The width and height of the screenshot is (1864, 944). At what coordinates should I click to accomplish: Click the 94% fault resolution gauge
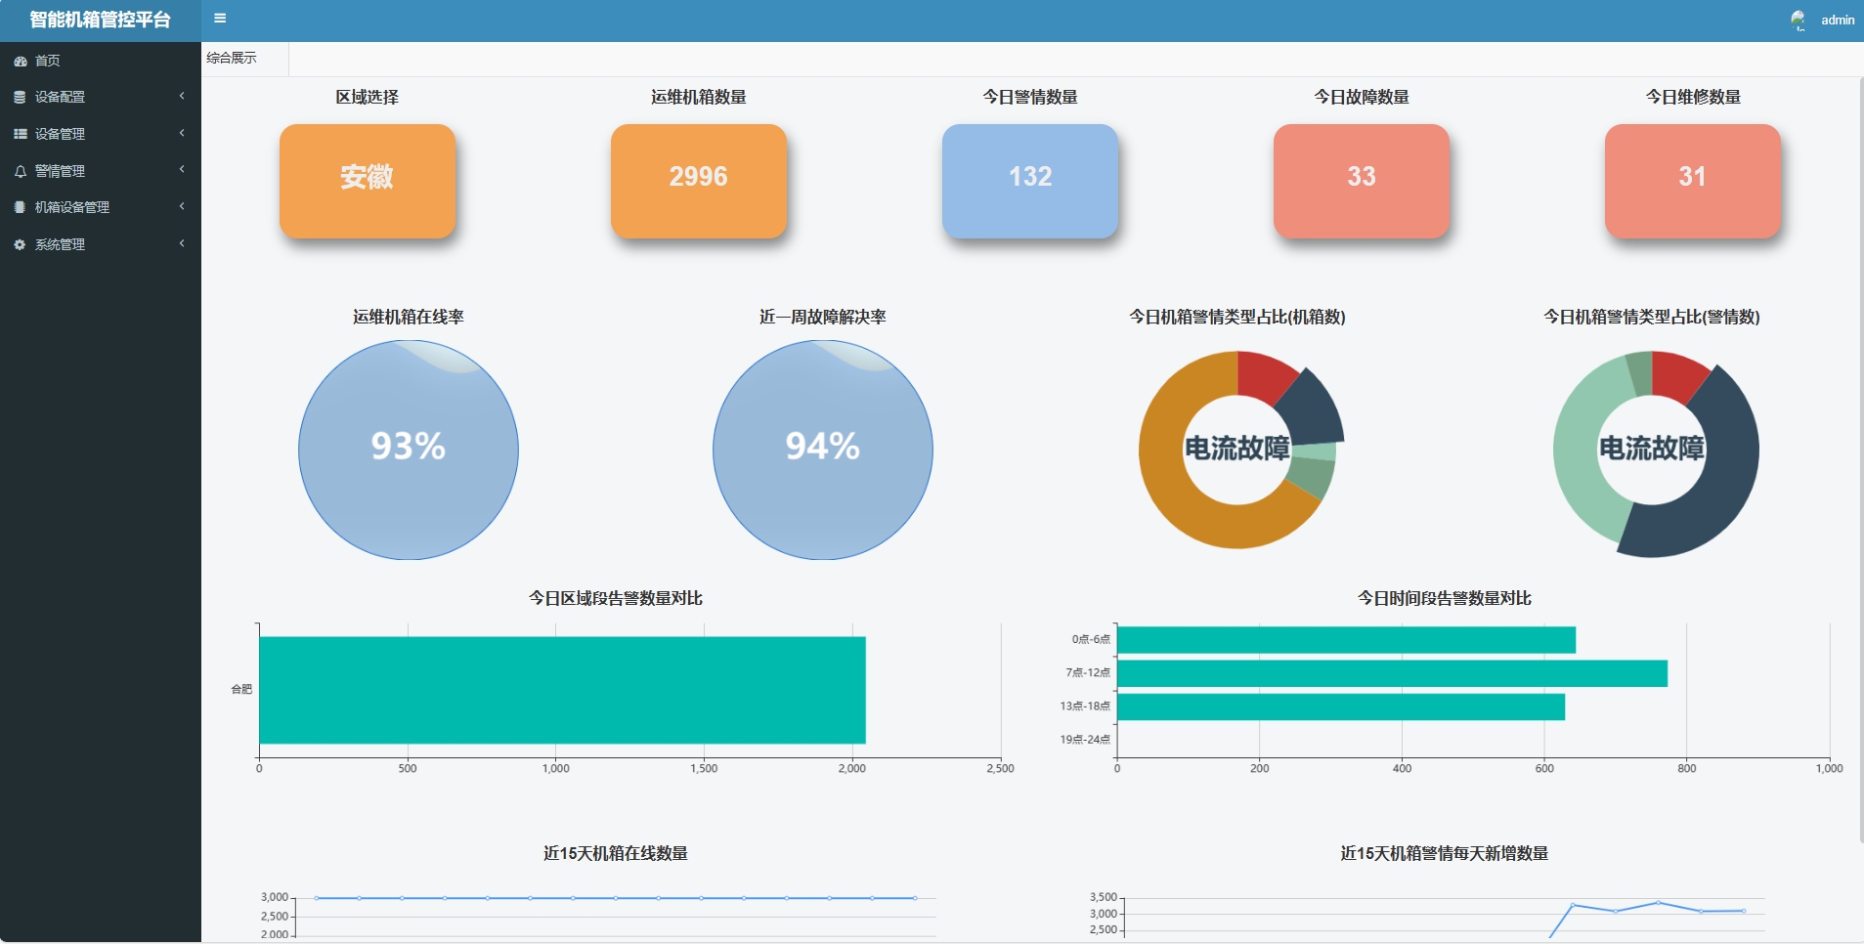(x=823, y=450)
